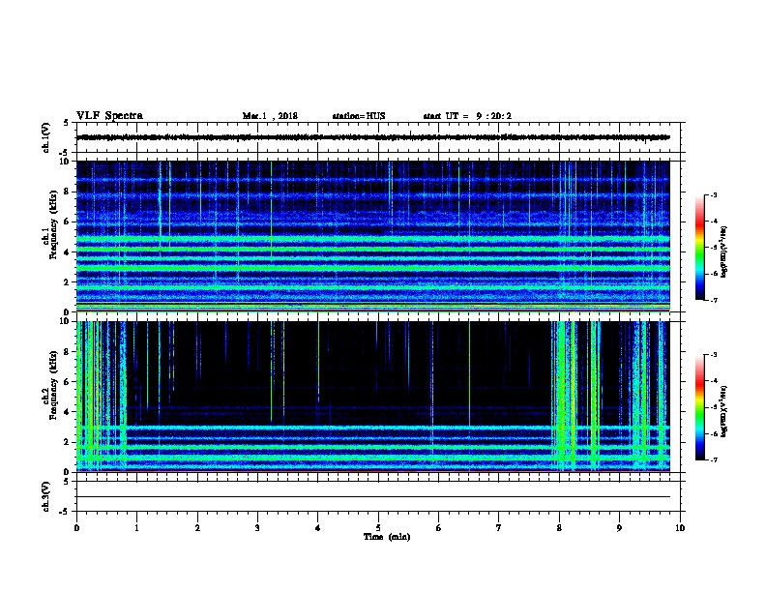
Task: Click the ch.2 colorbar "-3" tick label
Action: pos(713,355)
